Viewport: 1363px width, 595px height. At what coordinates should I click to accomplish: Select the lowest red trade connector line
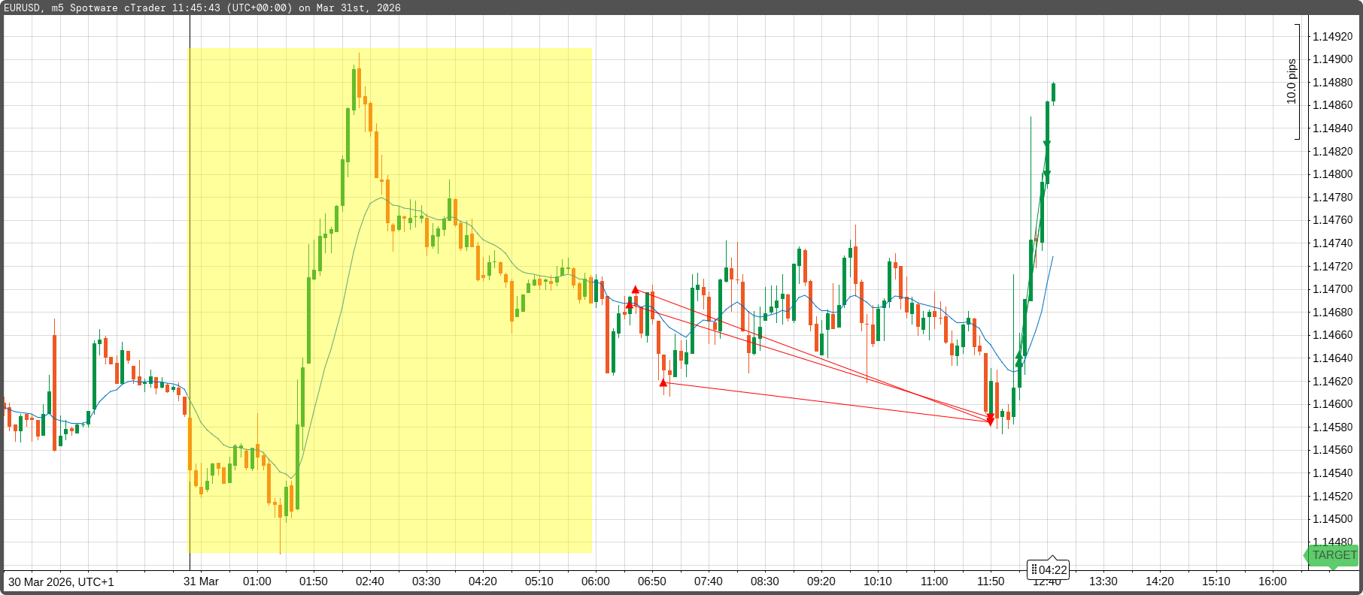[827, 403]
